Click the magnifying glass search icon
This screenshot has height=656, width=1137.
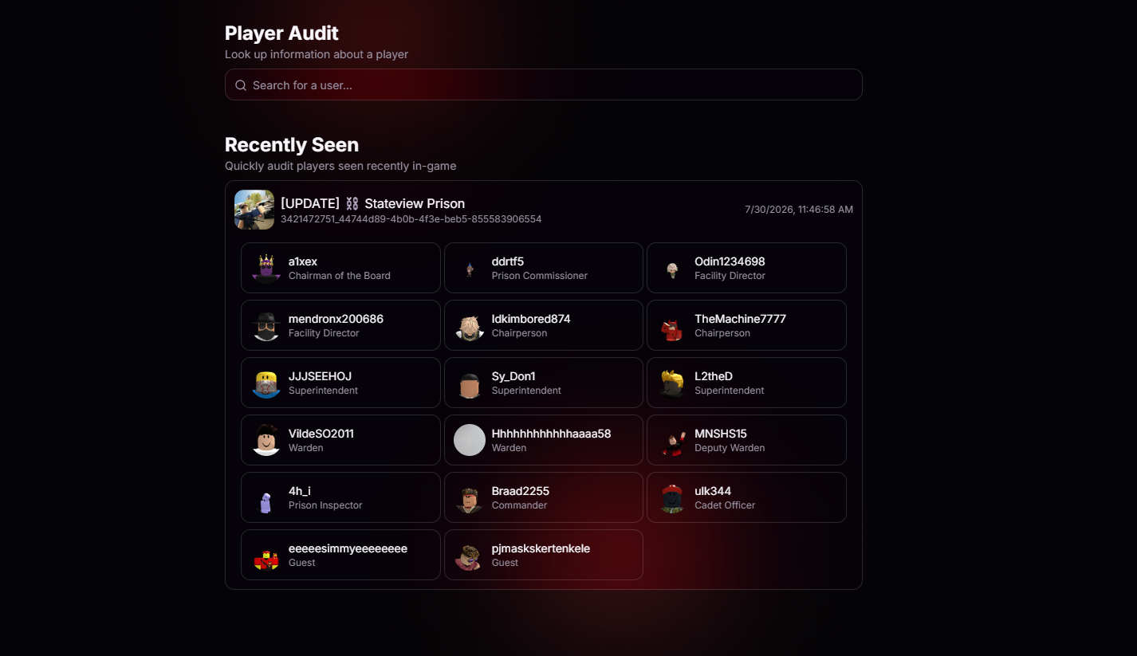point(241,85)
